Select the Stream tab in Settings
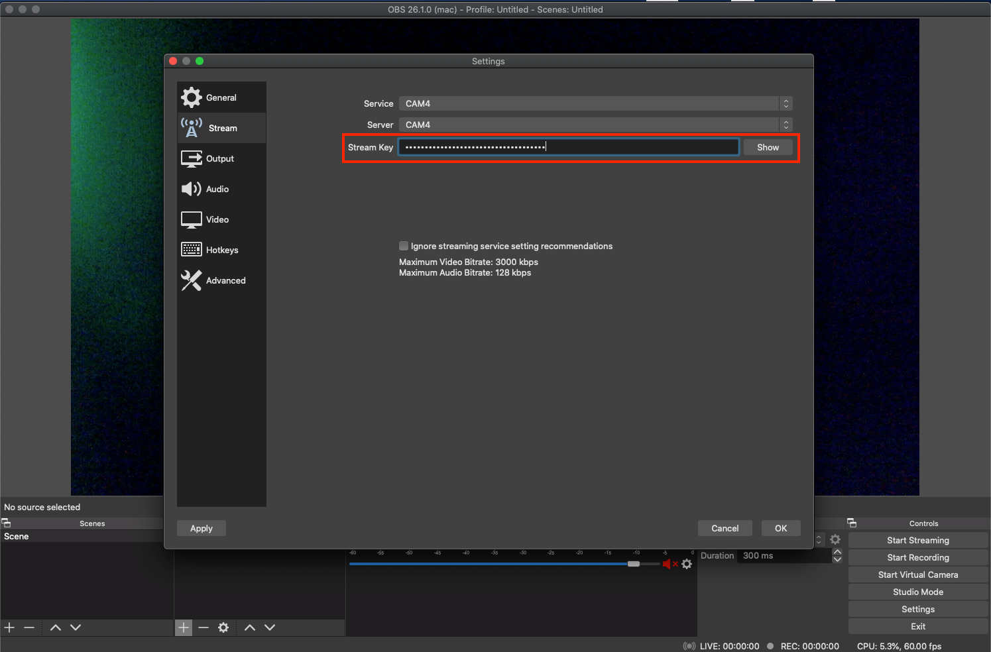Screen dimensions: 991x652 coord(222,129)
